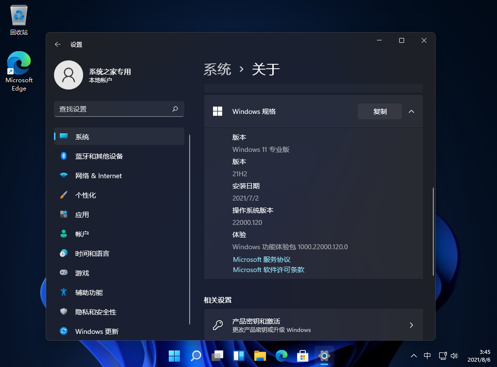Click the user account avatar 系统之家专用

(69, 75)
